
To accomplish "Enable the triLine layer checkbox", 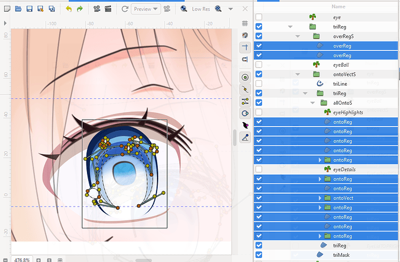I will [x=259, y=83].
